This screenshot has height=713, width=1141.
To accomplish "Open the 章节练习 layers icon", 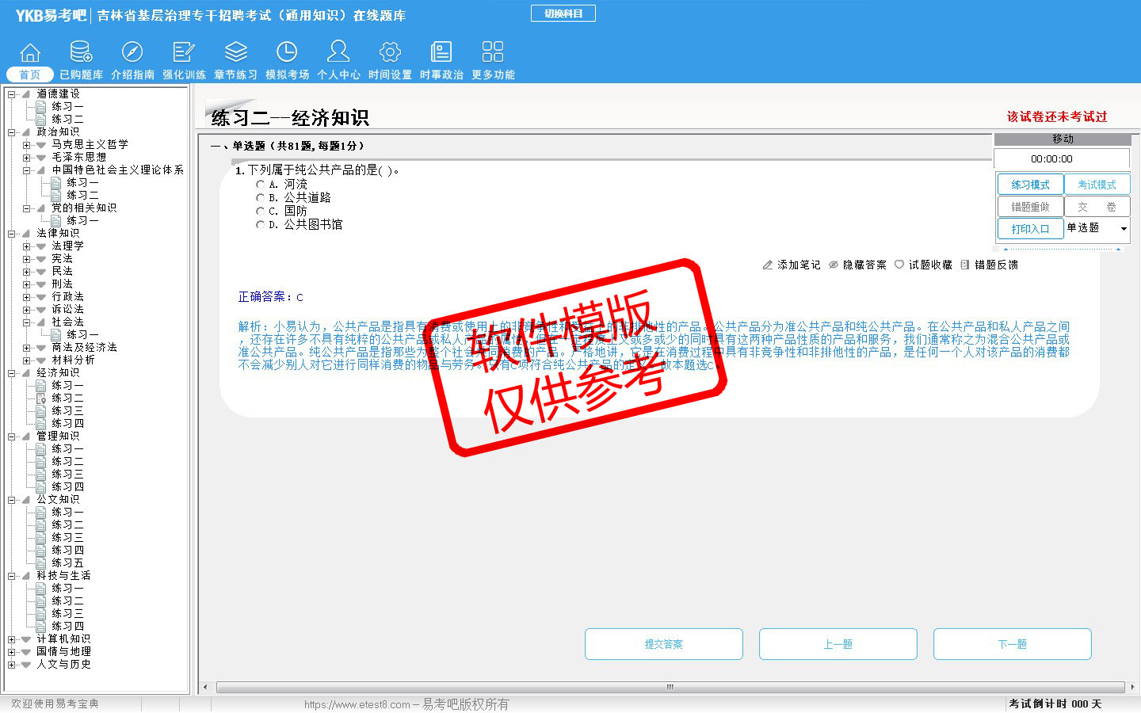I will 235,52.
